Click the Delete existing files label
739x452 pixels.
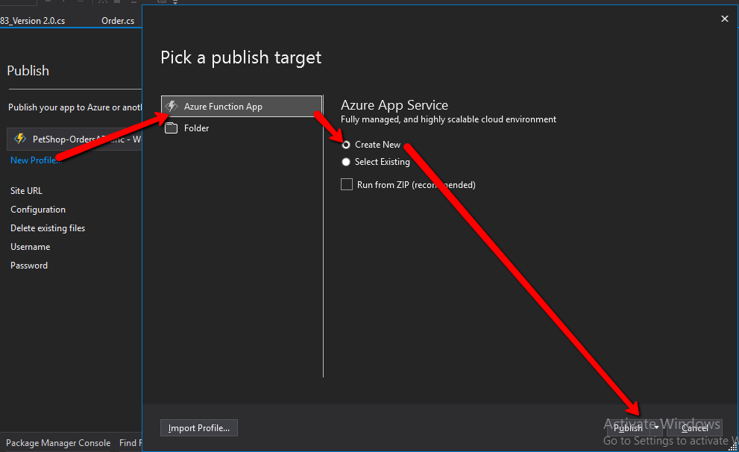click(x=48, y=228)
